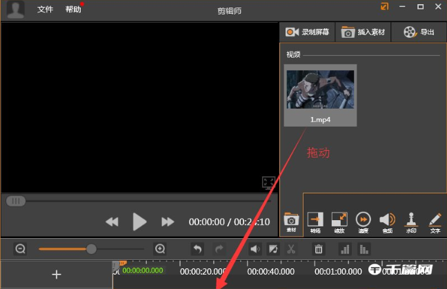Open the 速度 (speed) settings
This screenshot has width=447, height=289.
(x=363, y=222)
